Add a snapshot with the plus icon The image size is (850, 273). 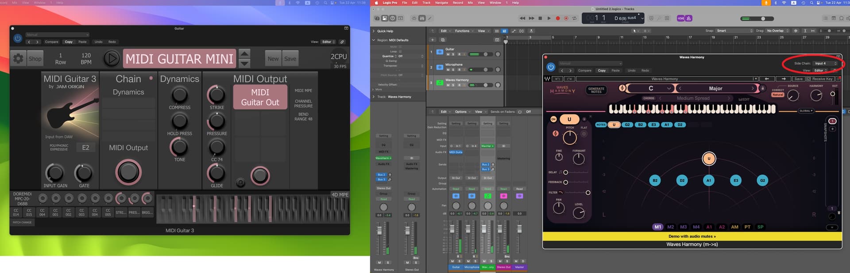(832, 129)
